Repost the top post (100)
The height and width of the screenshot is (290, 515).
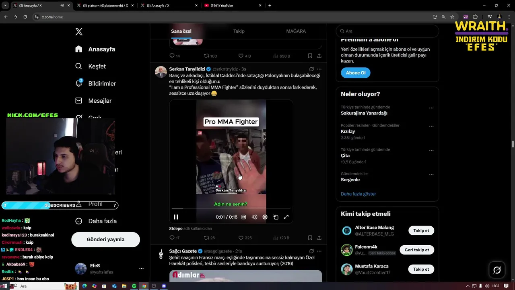[x=210, y=56]
